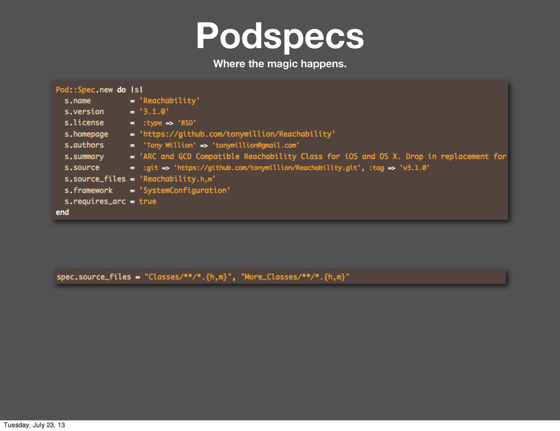Click the s.homepage GitHub URL string

click(x=237, y=134)
